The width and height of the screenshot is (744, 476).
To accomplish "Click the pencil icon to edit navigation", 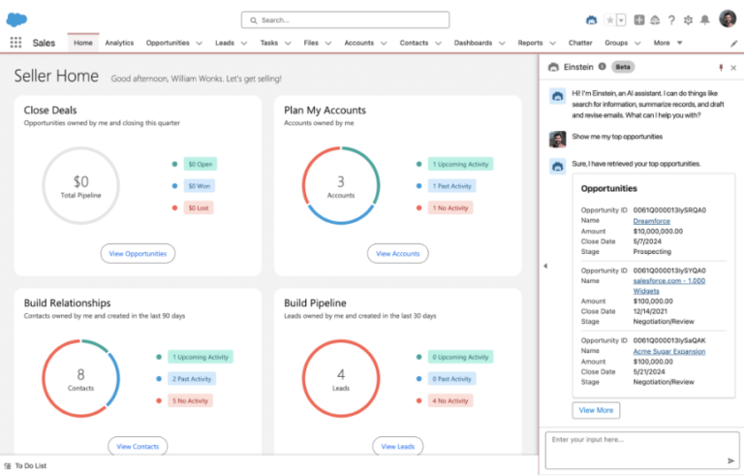I will [x=733, y=44].
